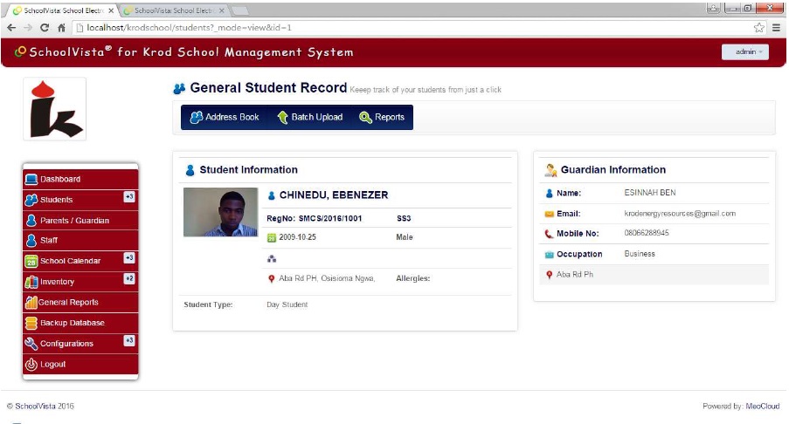Expand Configurations +3 badge
The height and width of the screenshot is (424, 789).
point(128,340)
